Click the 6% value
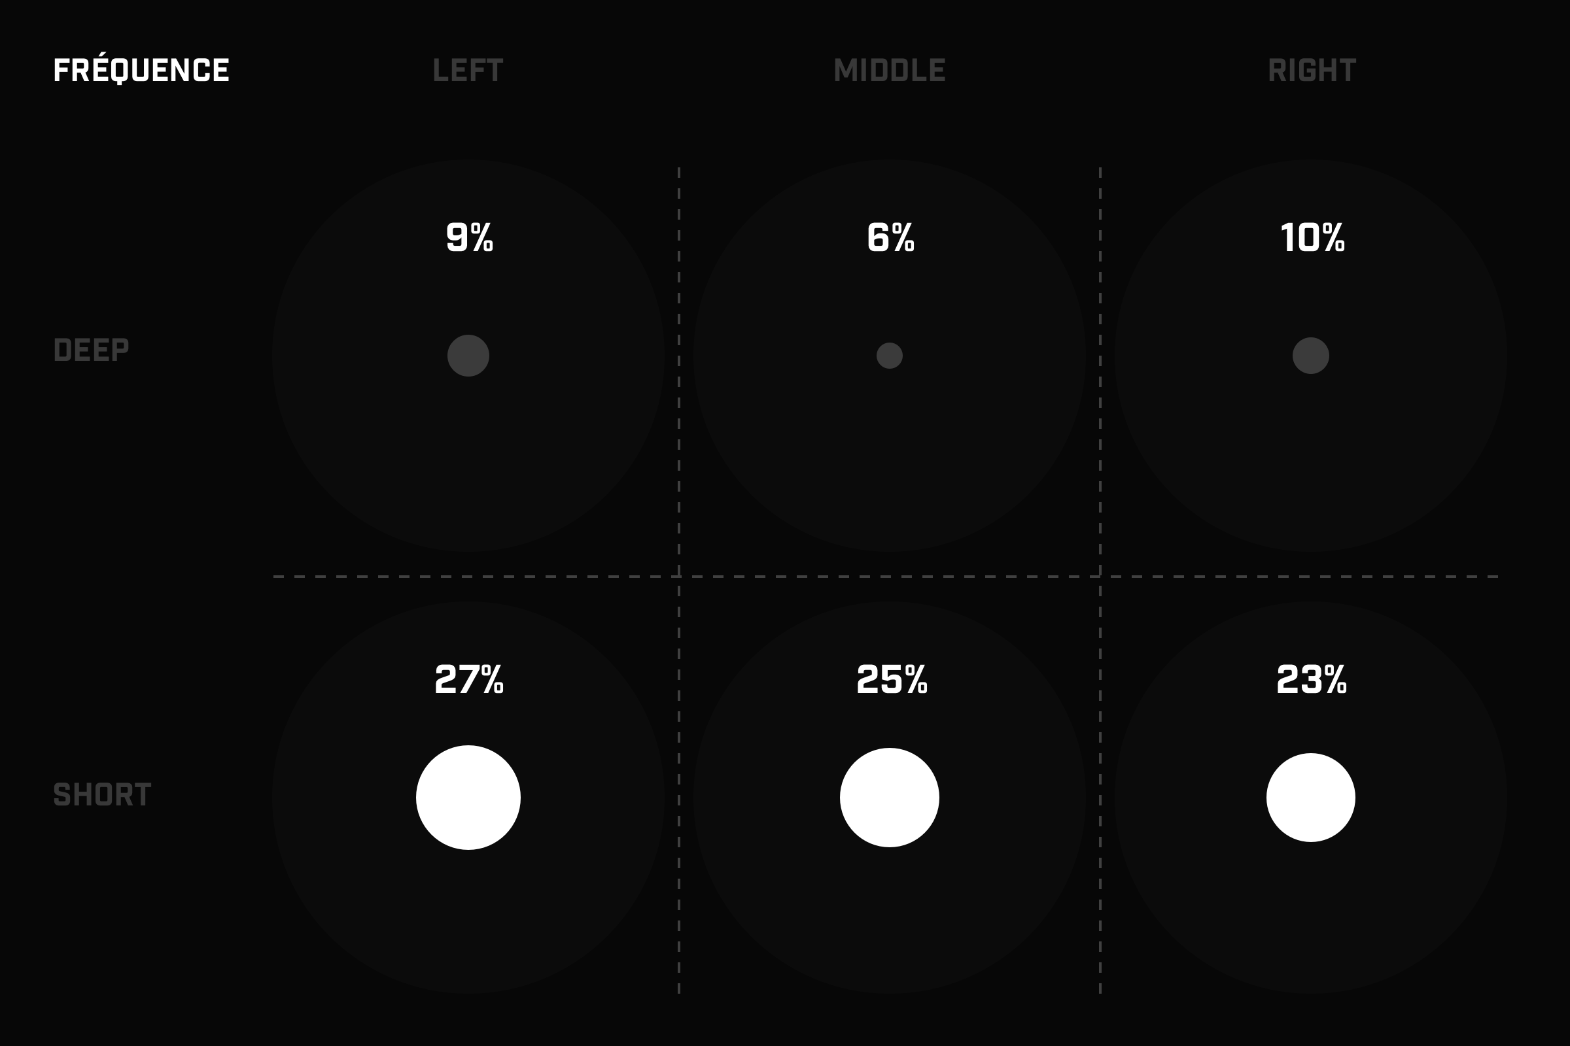Viewport: 1570px width, 1046px height. point(890,237)
